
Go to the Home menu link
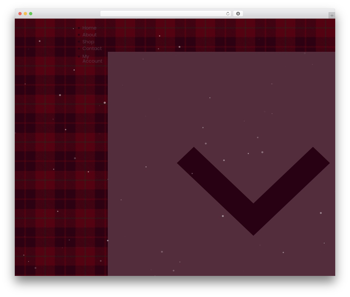[89, 28]
